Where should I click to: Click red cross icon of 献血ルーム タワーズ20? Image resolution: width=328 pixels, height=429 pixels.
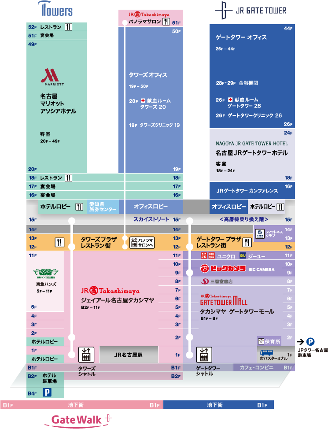[143, 101]
